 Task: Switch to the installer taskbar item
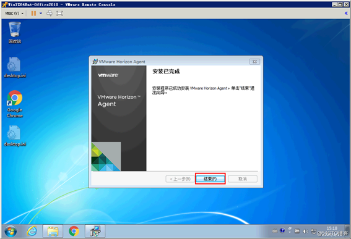tap(95, 231)
